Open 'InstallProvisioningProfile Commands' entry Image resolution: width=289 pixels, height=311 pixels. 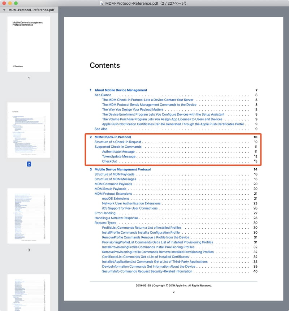tap(148, 247)
